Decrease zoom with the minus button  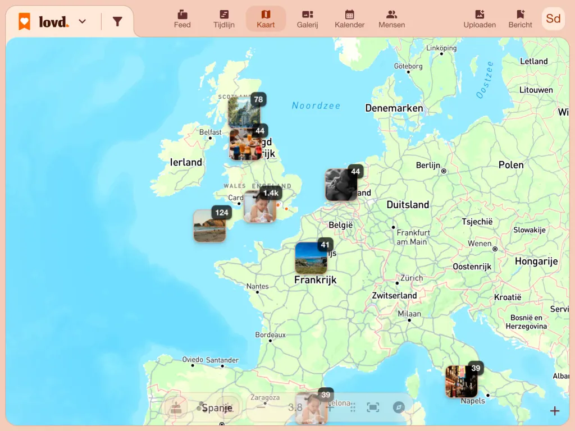[x=261, y=407]
